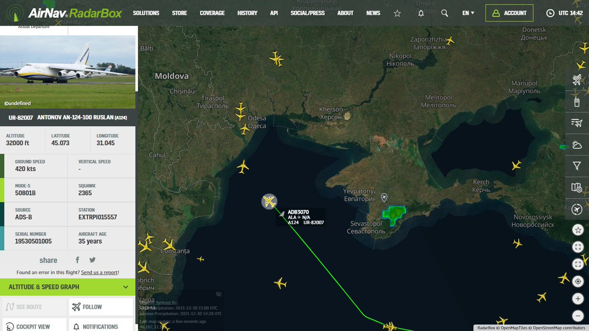Viewport: 589px width, 331px height.
Task: Zoom out with the minus button
Action: click(578, 316)
